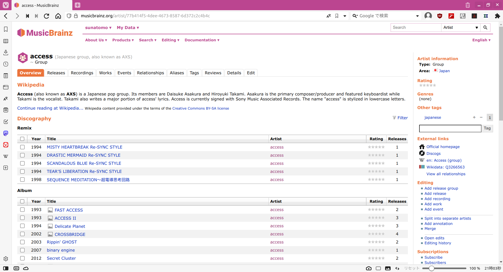Click Continue reading at Wikipedia link
The height and width of the screenshot is (272, 503).
click(x=50, y=108)
